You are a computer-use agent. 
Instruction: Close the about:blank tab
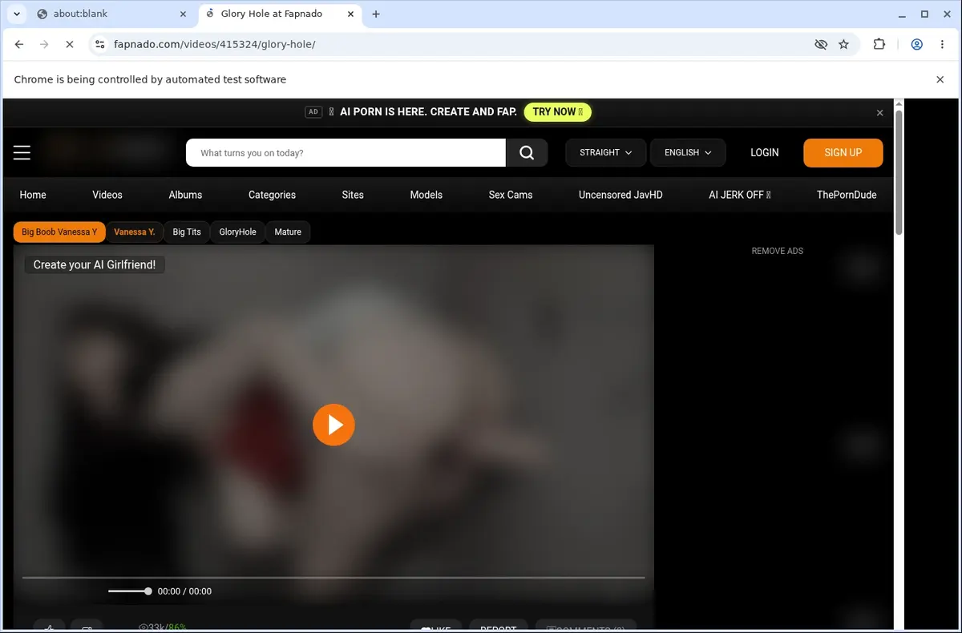(x=183, y=14)
